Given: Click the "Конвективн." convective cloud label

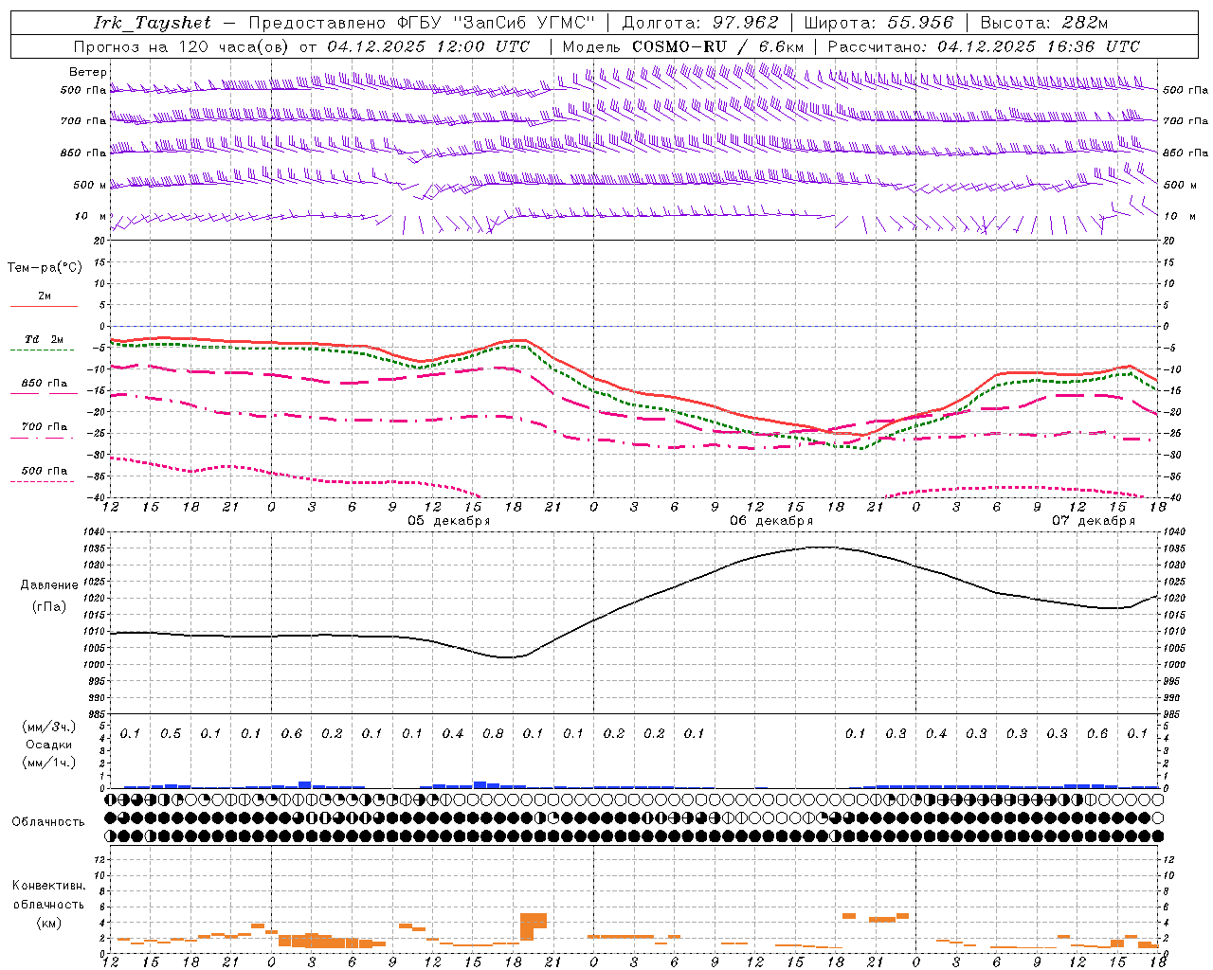Looking at the screenshot, I should coord(49,886).
